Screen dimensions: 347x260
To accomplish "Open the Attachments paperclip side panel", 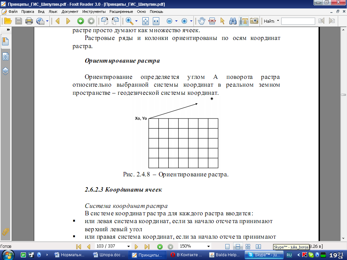I will click(5, 232).
